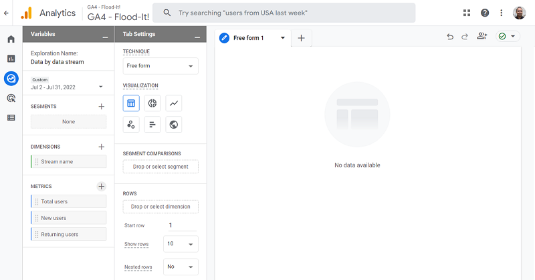Select the Total users metric
This screenshot has height=280, width=535.
[x=69, y=201]
